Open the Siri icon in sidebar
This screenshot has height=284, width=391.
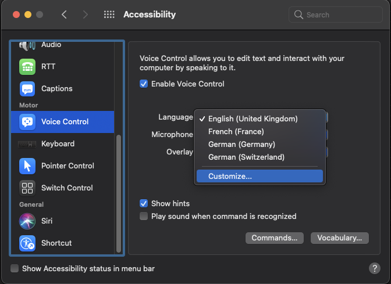click(27, 221)
